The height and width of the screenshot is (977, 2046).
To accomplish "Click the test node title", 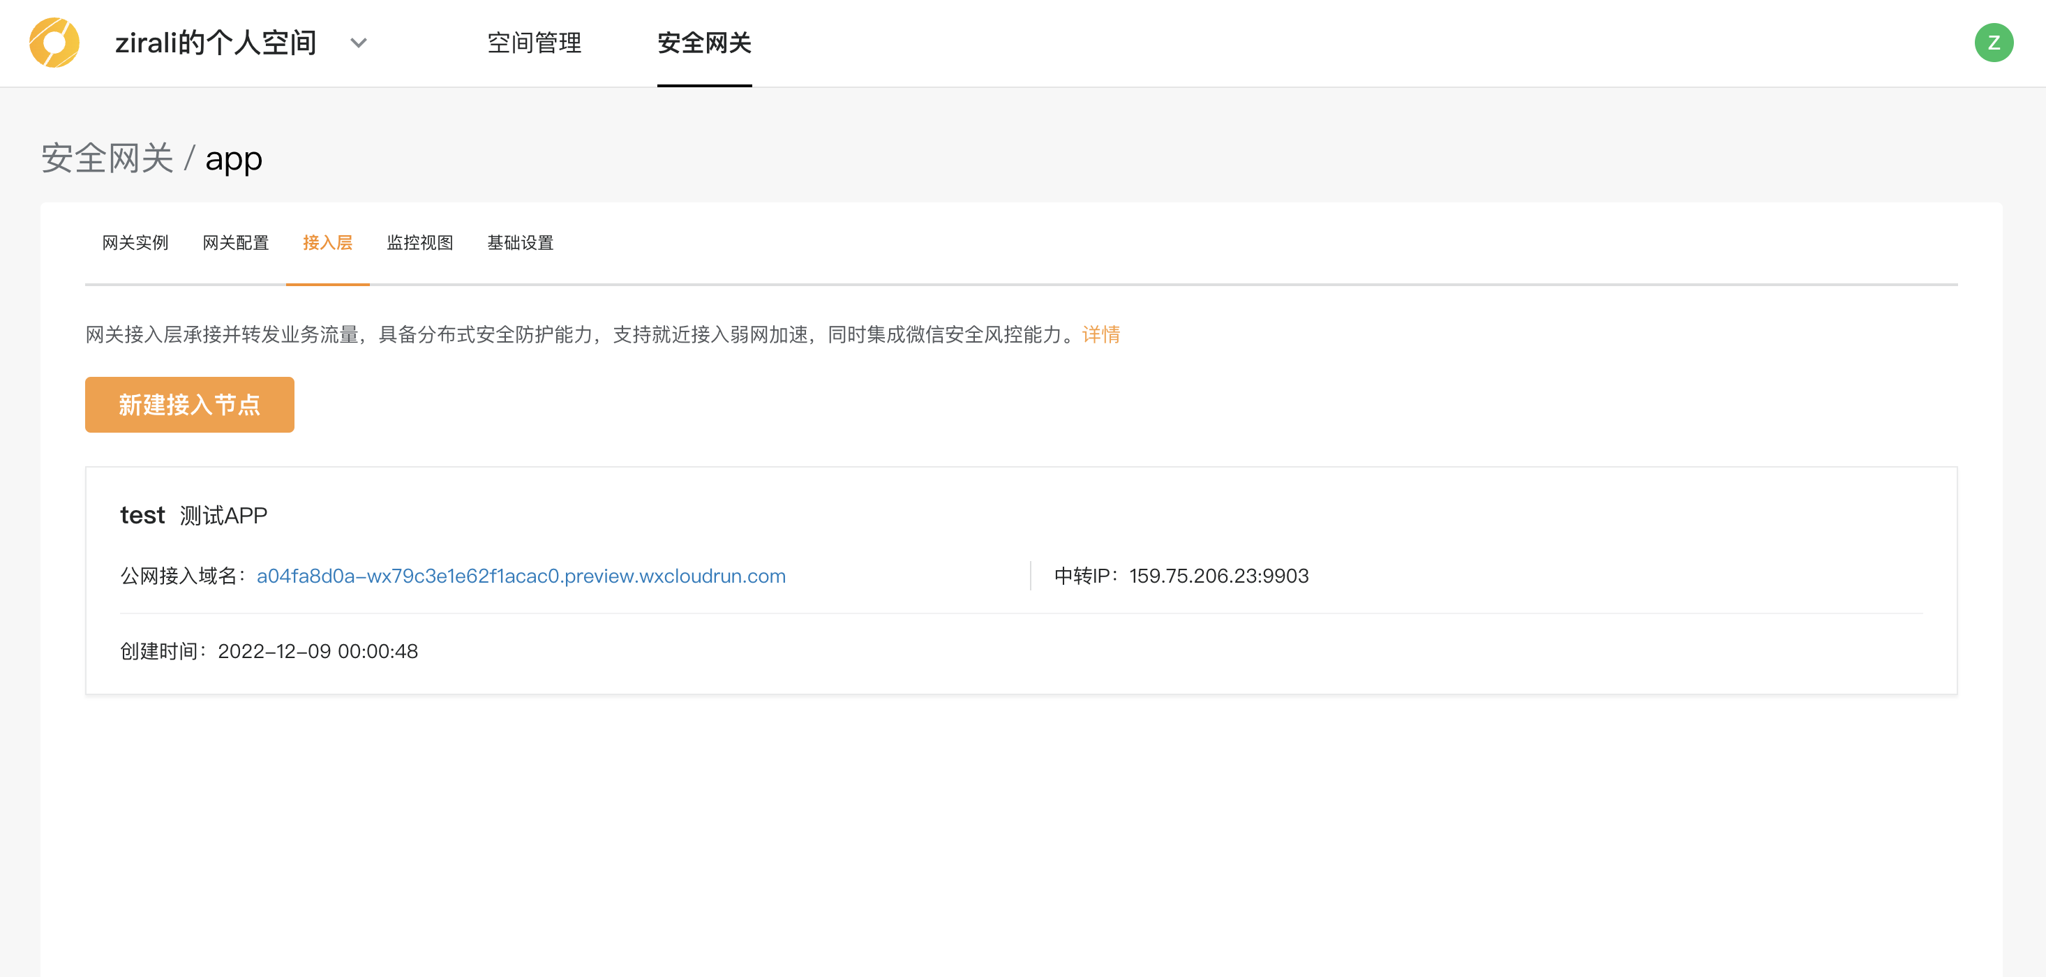I will click(142, 516).
